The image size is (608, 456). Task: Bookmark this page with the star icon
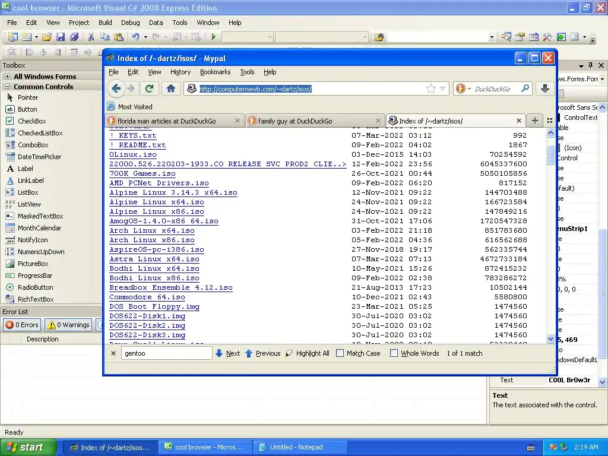click(431, 89)
